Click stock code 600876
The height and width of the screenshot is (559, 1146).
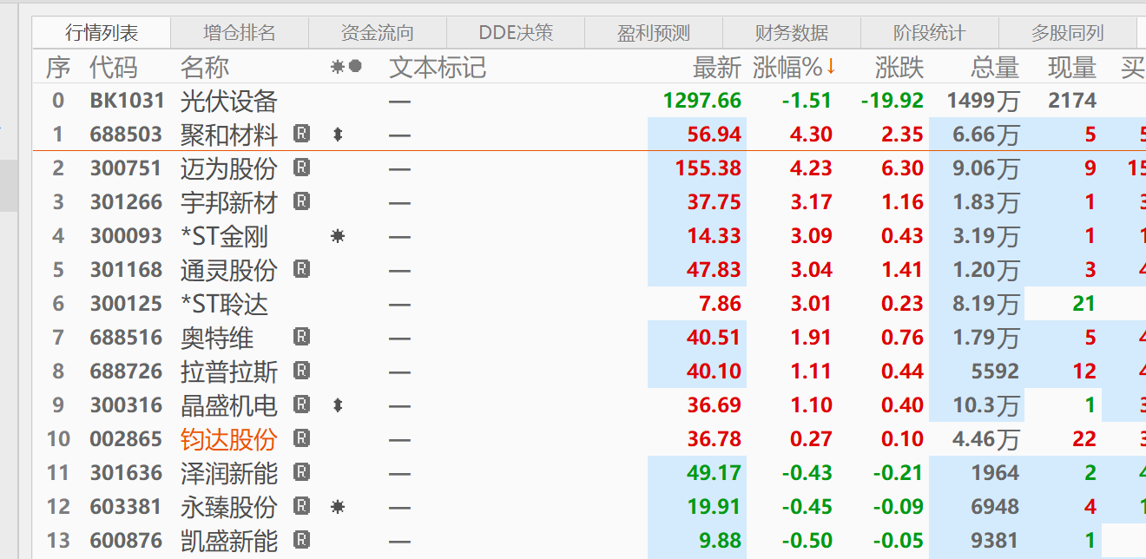[127, 541]
